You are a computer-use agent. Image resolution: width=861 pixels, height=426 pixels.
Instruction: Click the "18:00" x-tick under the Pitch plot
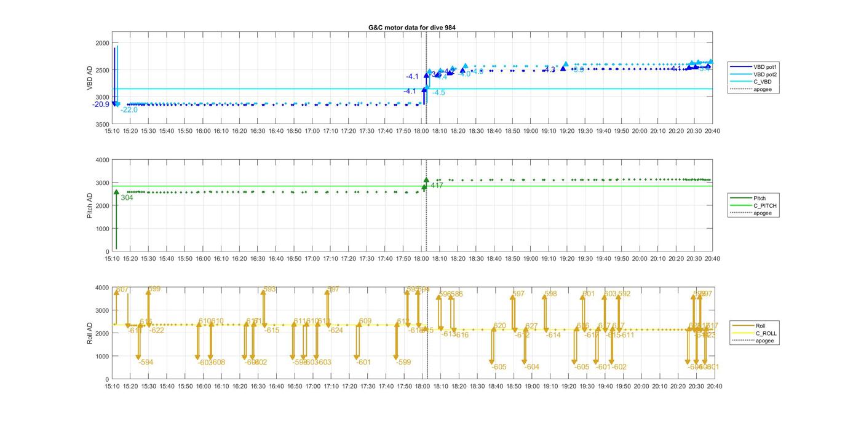[x=421, y=259]
